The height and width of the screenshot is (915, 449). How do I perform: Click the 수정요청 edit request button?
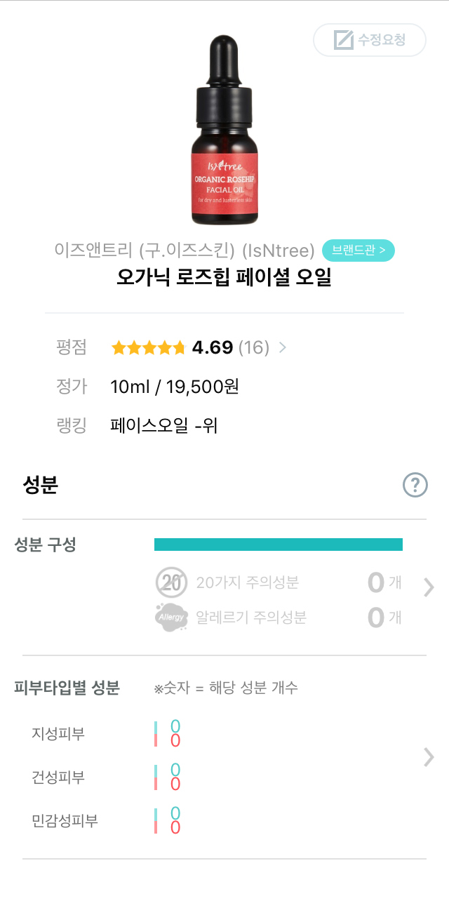[370, 40]
